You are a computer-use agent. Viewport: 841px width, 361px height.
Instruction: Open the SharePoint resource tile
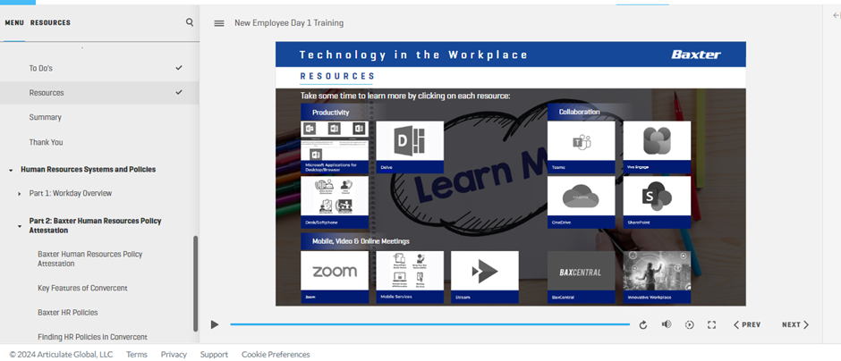(657, 203)
